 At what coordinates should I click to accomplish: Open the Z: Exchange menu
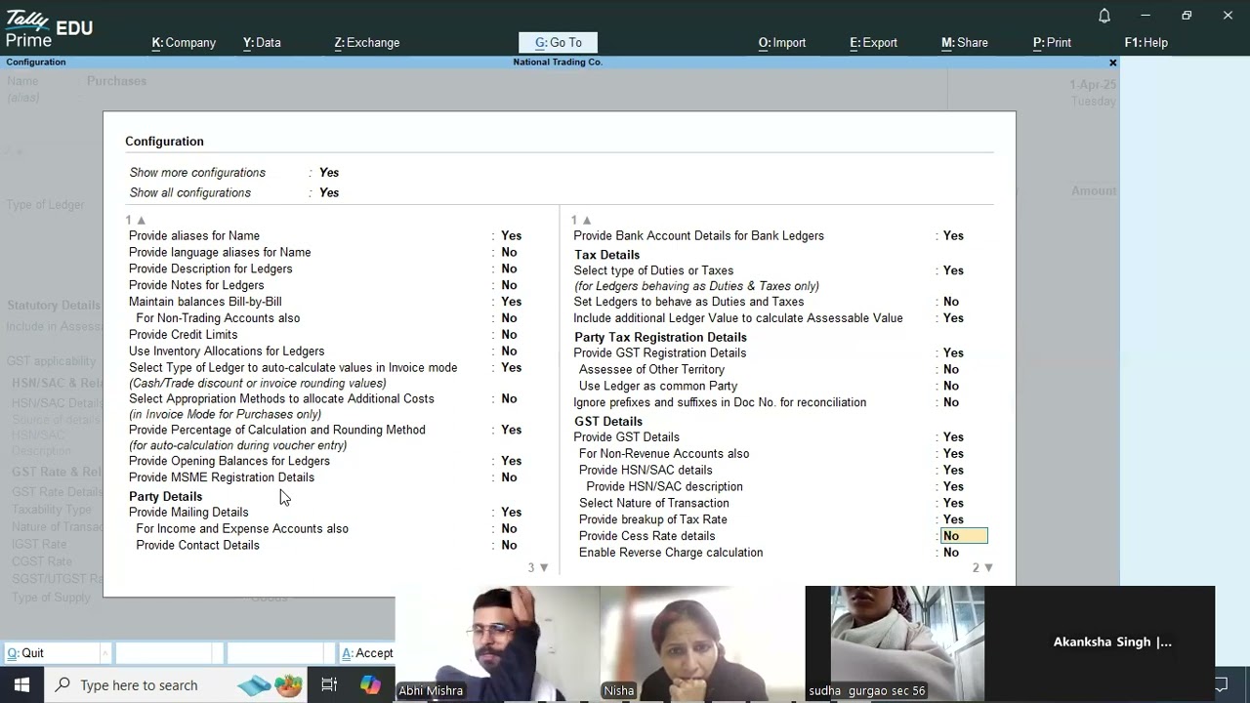pos(367,43)
